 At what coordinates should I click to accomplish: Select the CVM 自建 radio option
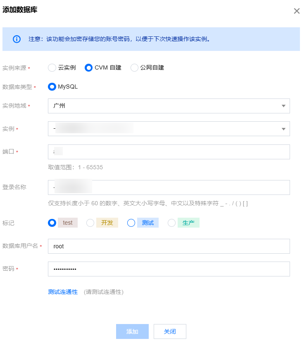click(x=88, y=67)
